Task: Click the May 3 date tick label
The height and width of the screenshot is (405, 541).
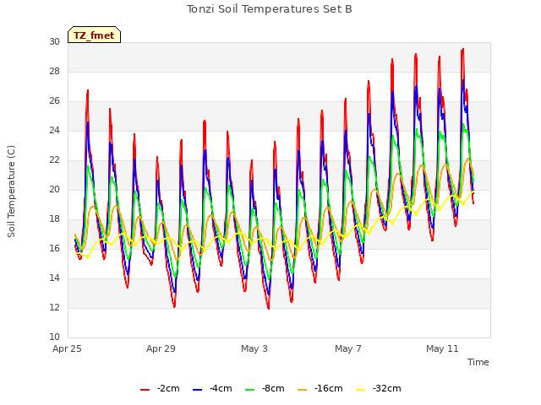Action: coord(254,348)
